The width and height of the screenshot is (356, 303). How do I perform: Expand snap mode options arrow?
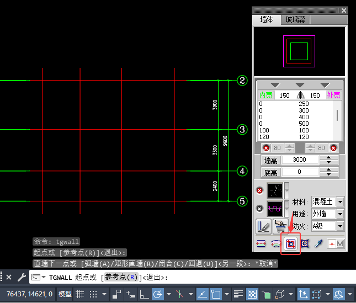coord(104,294)
